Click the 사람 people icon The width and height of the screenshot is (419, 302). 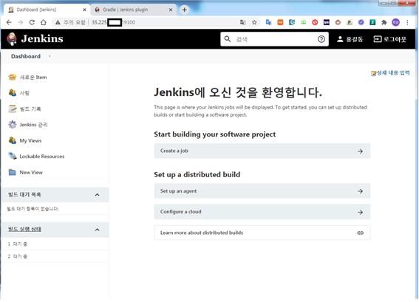(13, 92)
